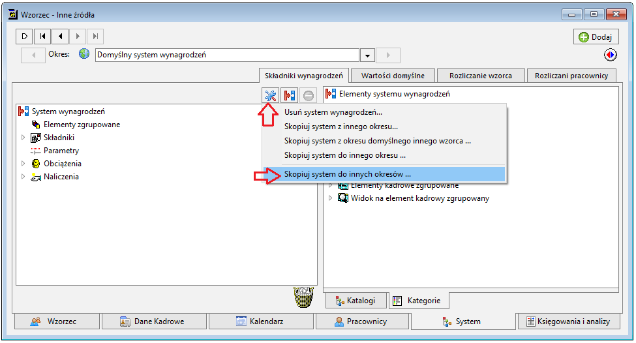Click the Elementy zgrupowane icon
The height and width of the screenshot is (343, 636).
pos(36,125)
